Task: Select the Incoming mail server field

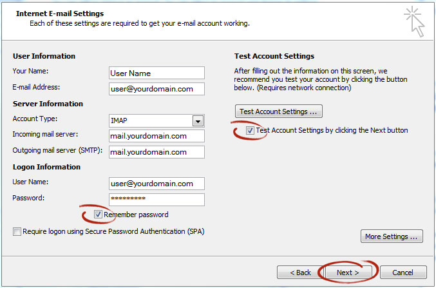Action: [156, 136]
